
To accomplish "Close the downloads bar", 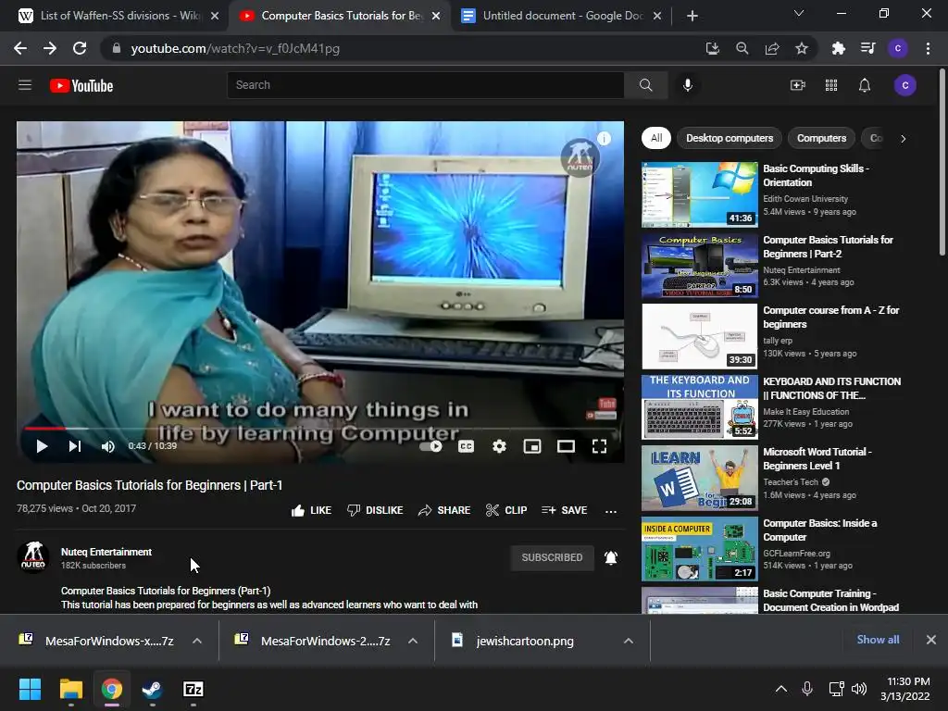I will [931, 640].
